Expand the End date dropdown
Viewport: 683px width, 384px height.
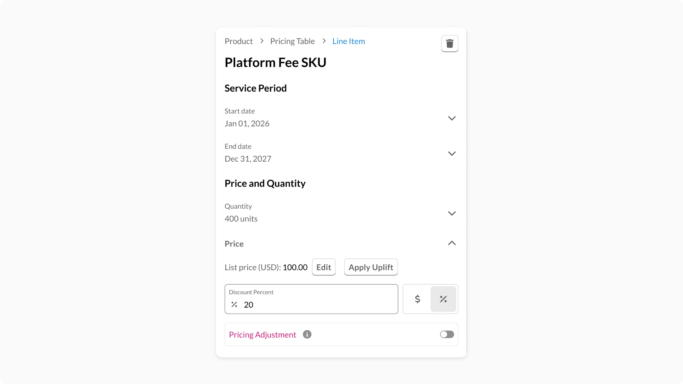coord(451,153)
